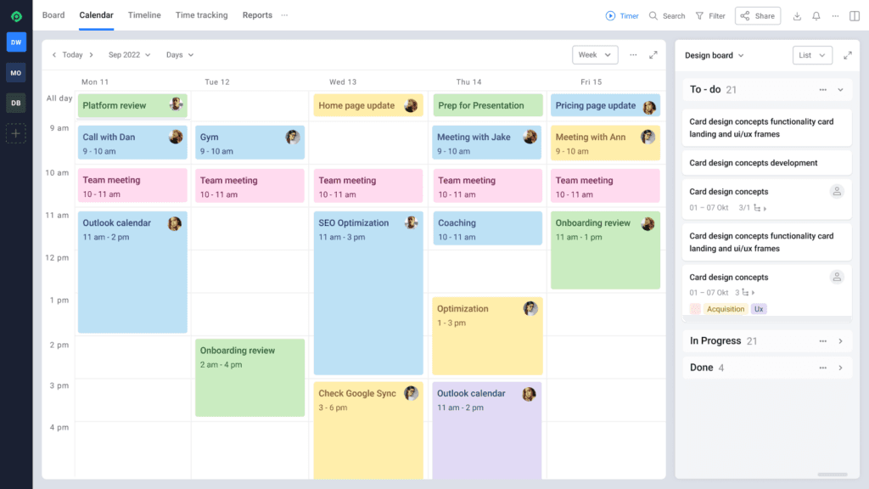Image resolution: width=869 pixels, height=489 pixels.
Task: Select the DW workspace icon in sidebar
Action: [x=14, y=42]
